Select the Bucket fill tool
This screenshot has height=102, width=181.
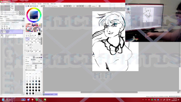(27, 45)
